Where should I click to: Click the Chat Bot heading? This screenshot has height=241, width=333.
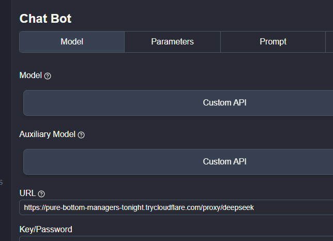click(x=46, y=19)
